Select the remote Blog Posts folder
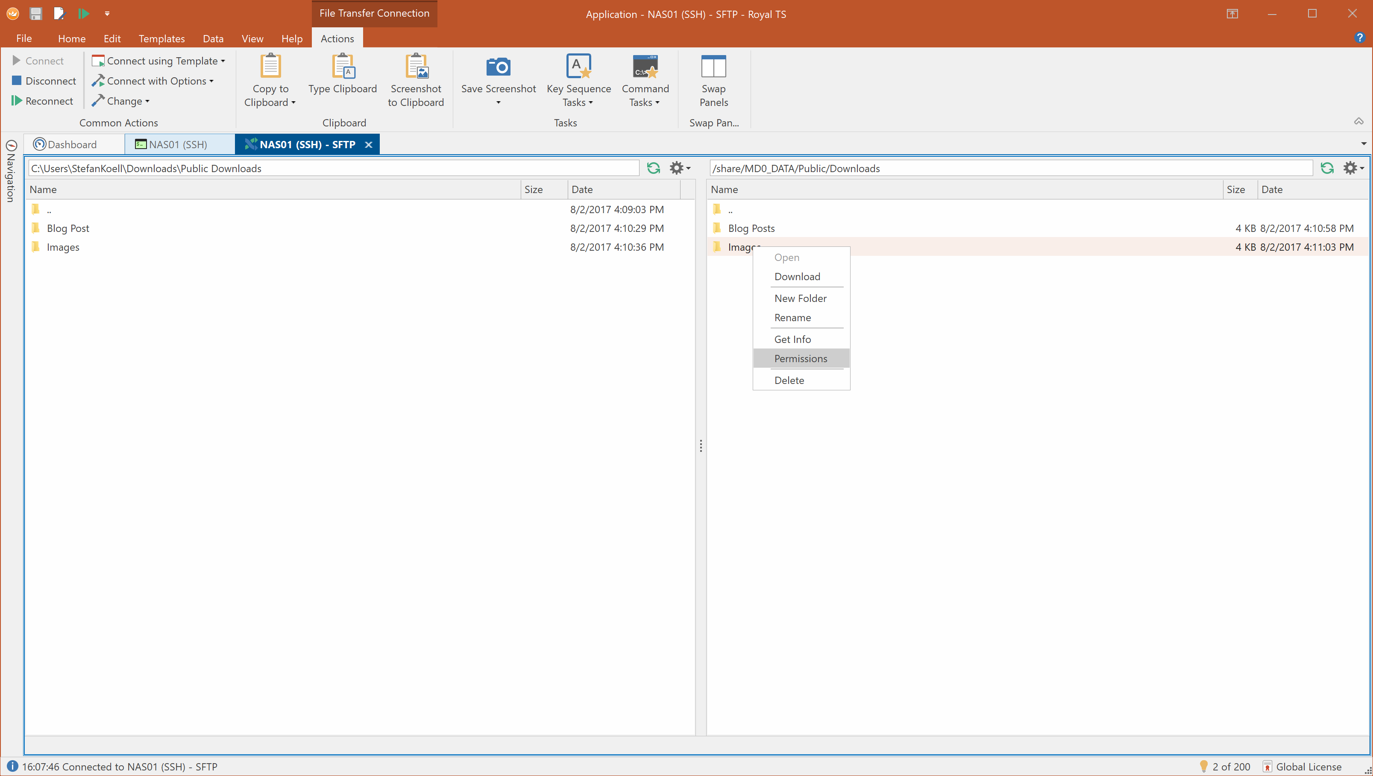The image size is (1373, 776). (x=1037, y=228)
